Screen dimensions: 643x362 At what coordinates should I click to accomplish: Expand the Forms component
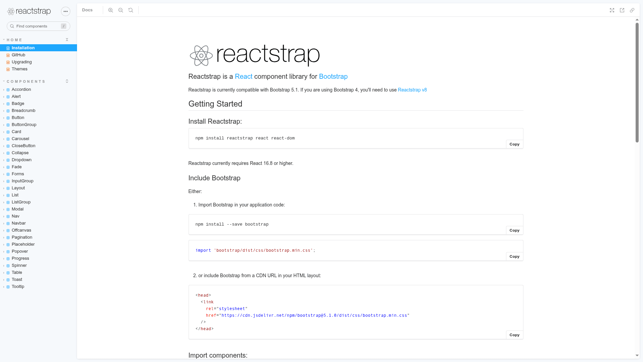39,174
